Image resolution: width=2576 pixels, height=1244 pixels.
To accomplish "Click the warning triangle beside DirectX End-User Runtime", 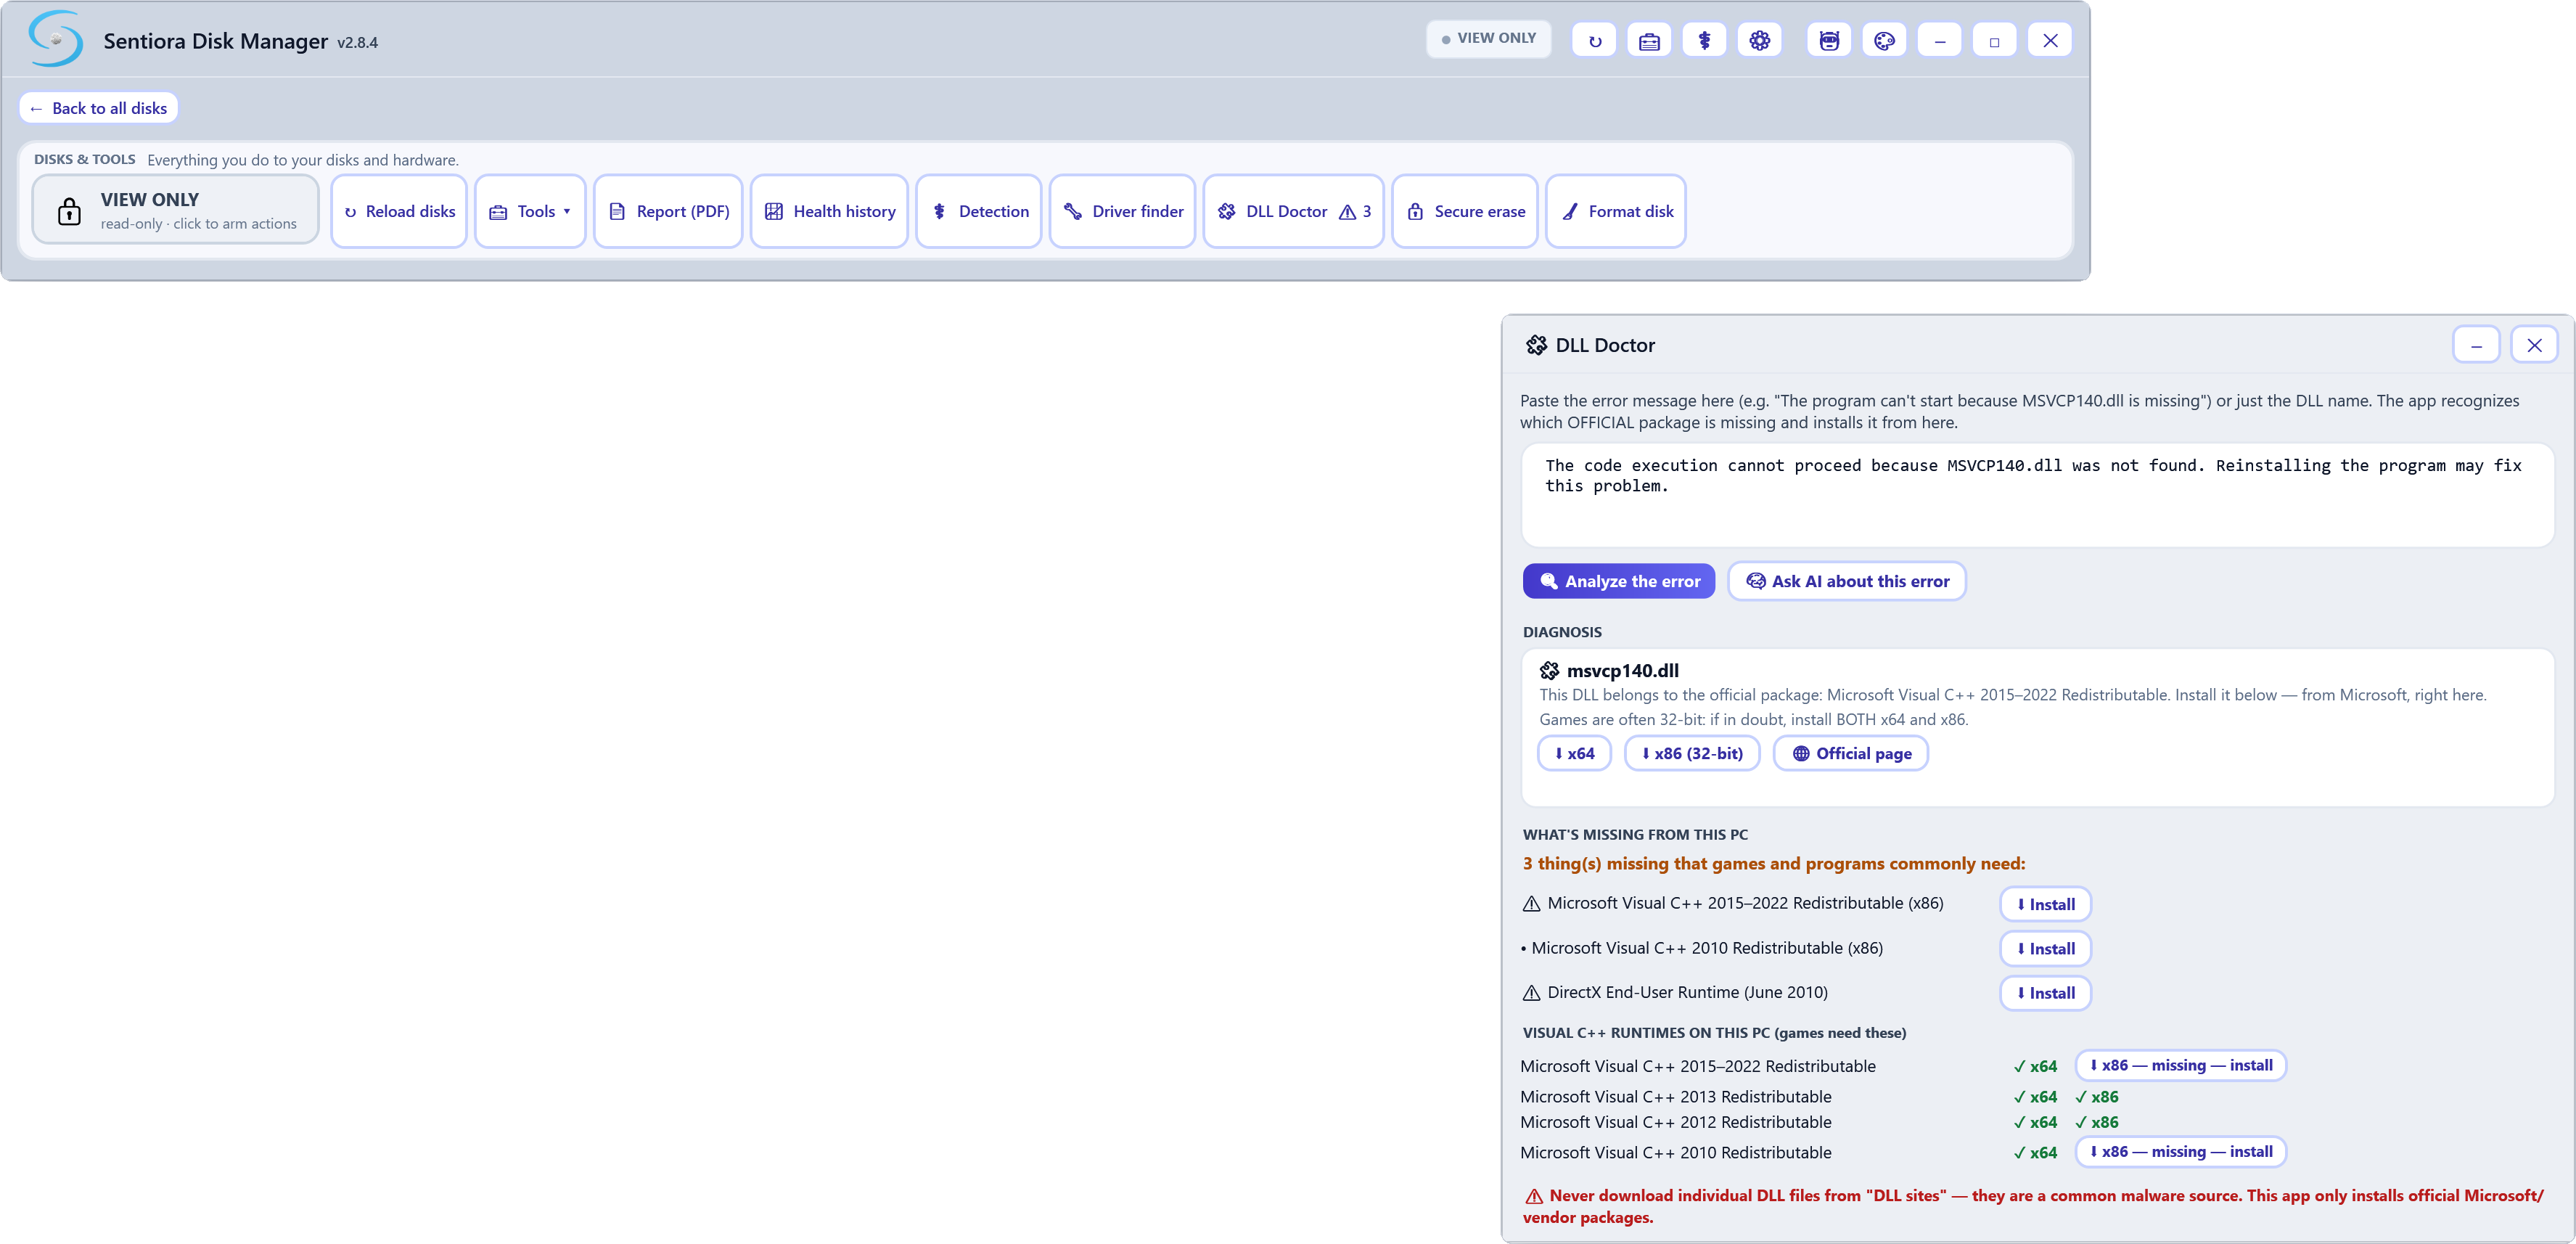I will tap(1531, 993).
